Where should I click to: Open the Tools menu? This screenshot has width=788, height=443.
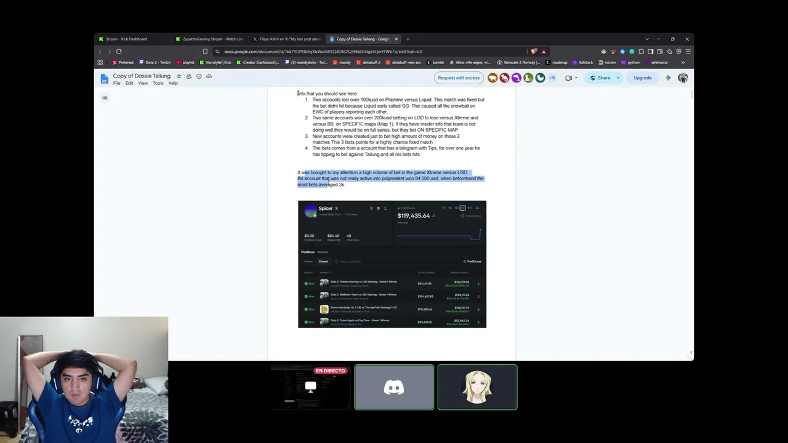(158, 84)
